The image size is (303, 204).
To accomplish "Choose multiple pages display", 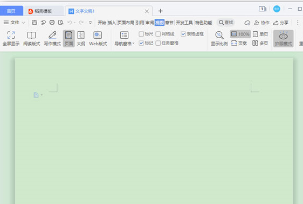I will pyautogui.click(x=260, y=43).
